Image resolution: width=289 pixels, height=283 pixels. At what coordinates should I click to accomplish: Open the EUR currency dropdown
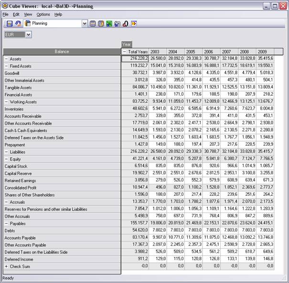(28, 35)
